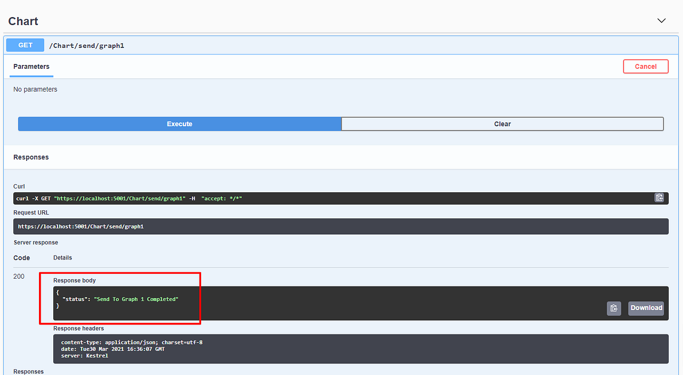Copy the curl command to clipboard
The image size is (683, 375).
tap(659, 198)
